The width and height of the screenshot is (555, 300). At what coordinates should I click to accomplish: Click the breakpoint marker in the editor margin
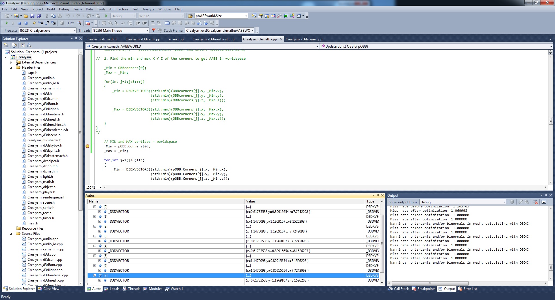point(88,146)
